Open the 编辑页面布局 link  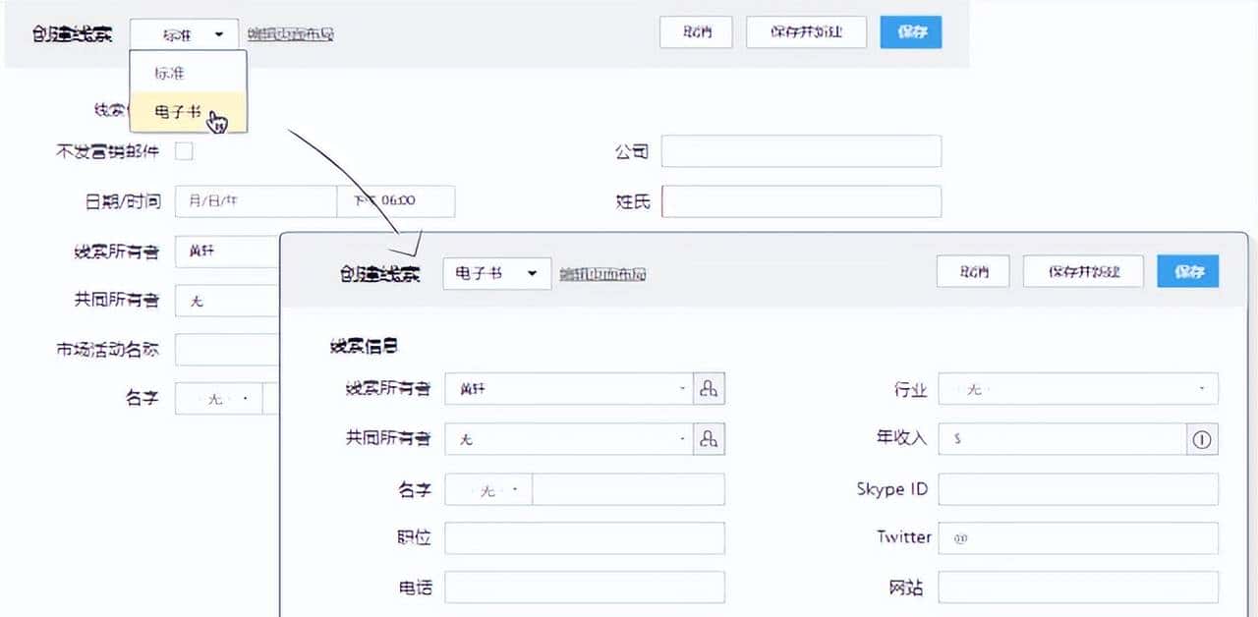coord(603,275)
